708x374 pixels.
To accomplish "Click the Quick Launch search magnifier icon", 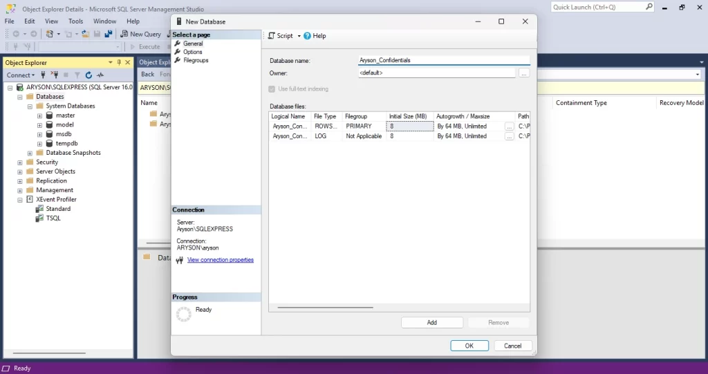I will (649, 7).
